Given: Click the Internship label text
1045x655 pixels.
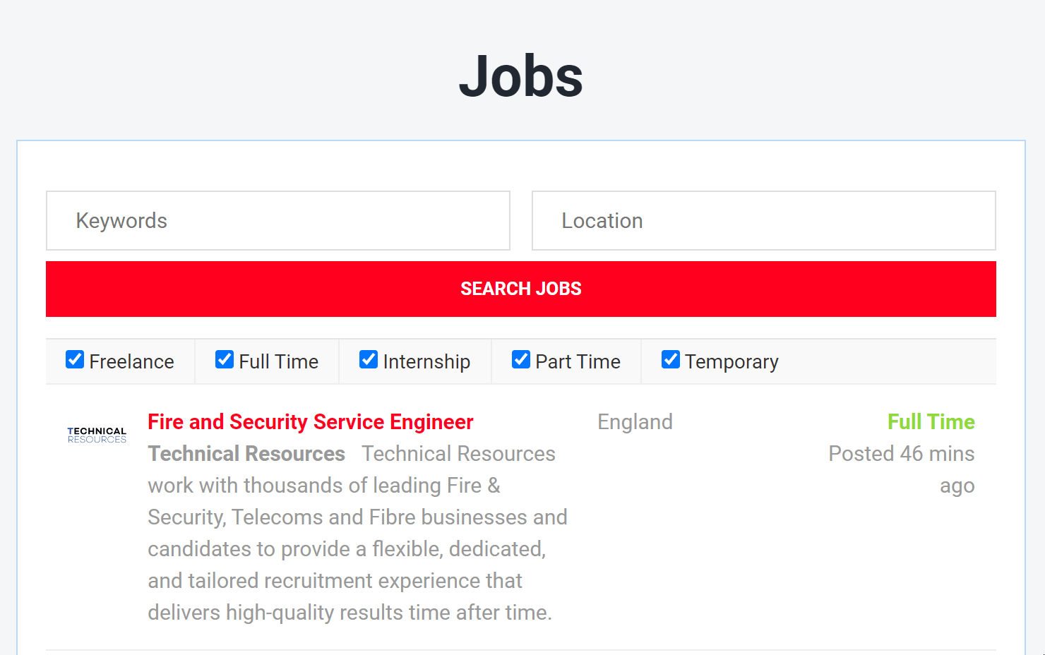Looking at the screenshot, I should tap(426, 362).
